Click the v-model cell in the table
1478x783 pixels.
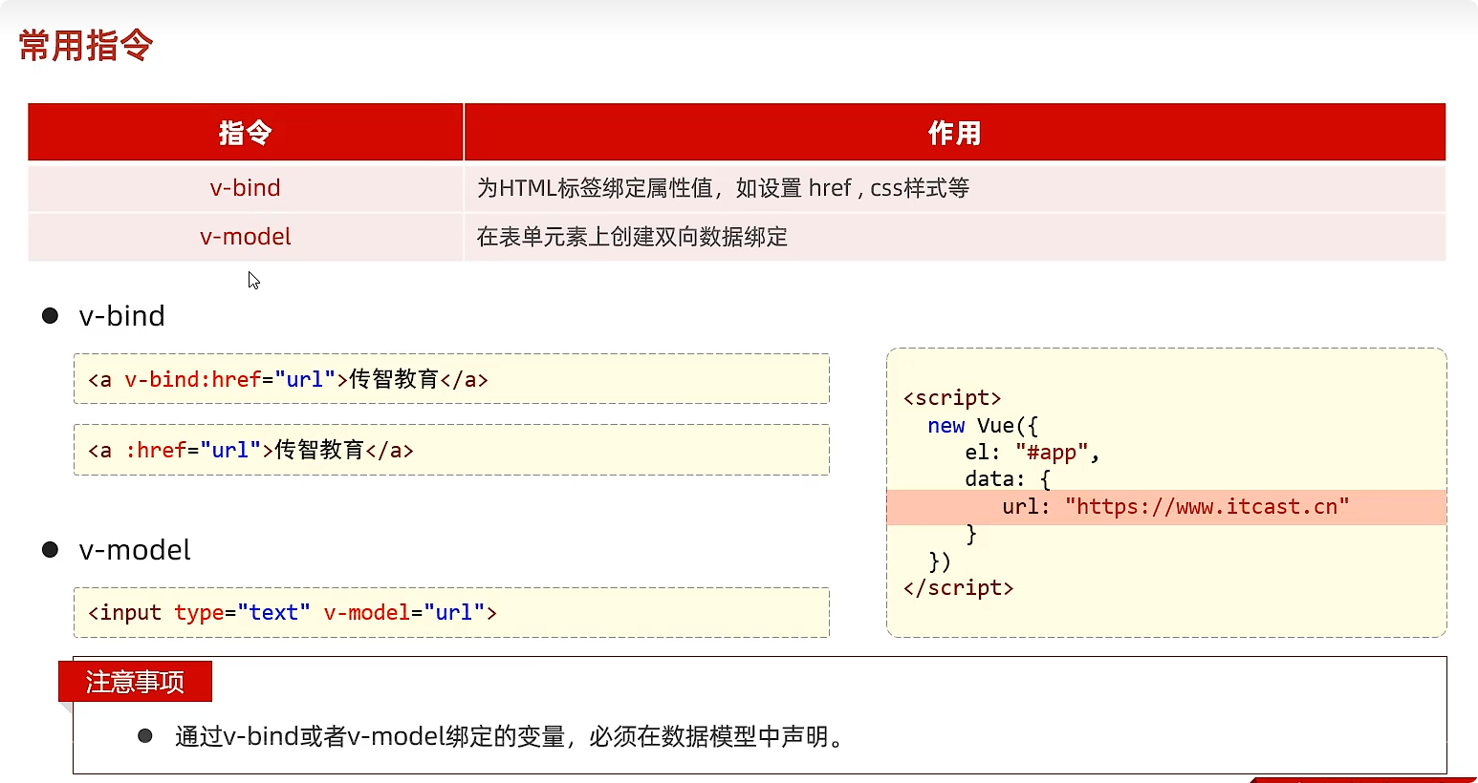click(x=246, y=236)
